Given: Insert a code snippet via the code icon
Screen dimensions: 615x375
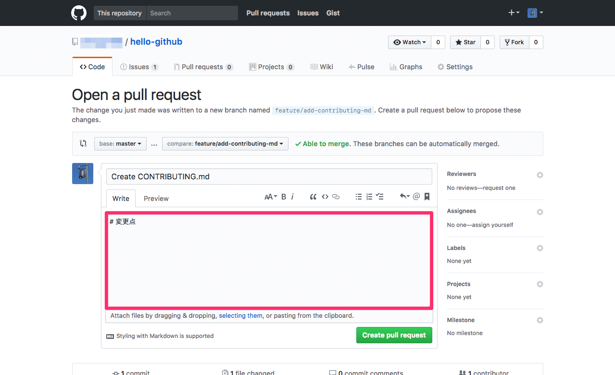Looking at the screenshot, I should tap(325, 196).
